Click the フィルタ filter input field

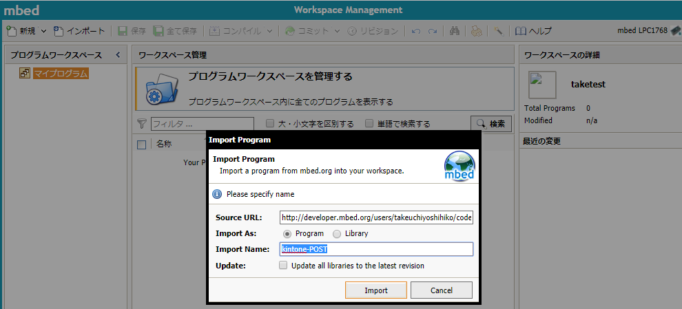pyautogui.click(x=203, y=124)
